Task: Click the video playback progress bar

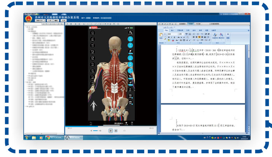Action: coord(110,126)
